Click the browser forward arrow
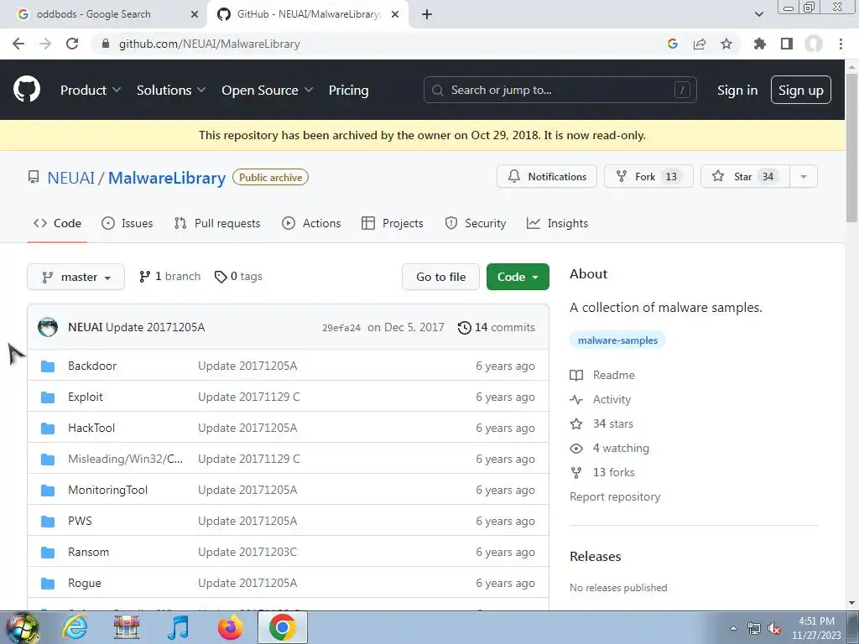The height and width of the screenshot is (644, 859). coord(45,44)
